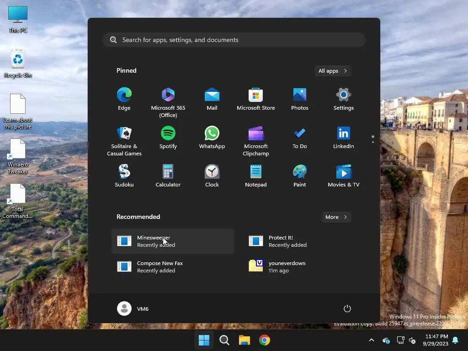Open recommended Minesweeper item
This screenshot has width=468, height=351.
point(173,241)
